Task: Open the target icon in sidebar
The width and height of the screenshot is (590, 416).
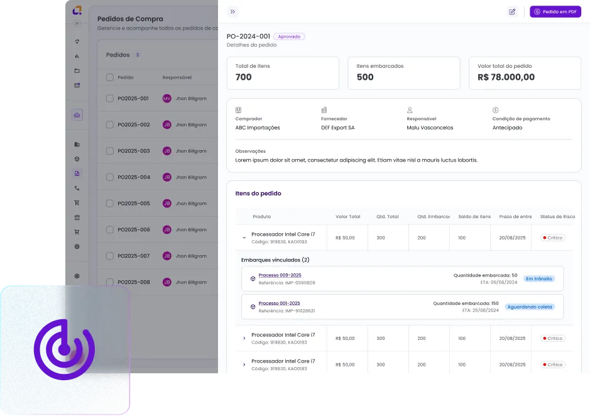Action: click(x=77, y=246)
